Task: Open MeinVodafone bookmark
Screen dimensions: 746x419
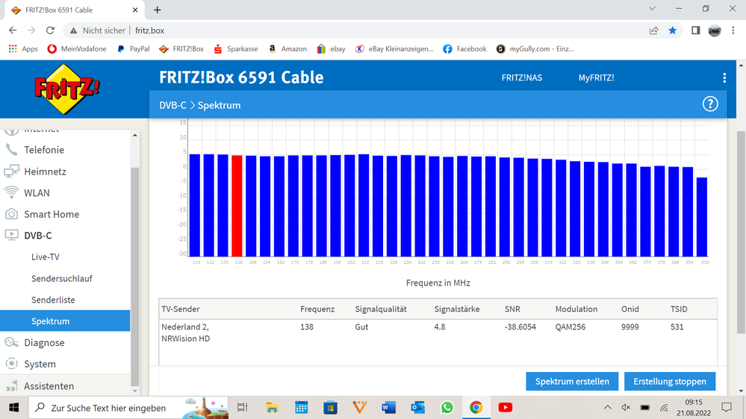Action: 77,49
